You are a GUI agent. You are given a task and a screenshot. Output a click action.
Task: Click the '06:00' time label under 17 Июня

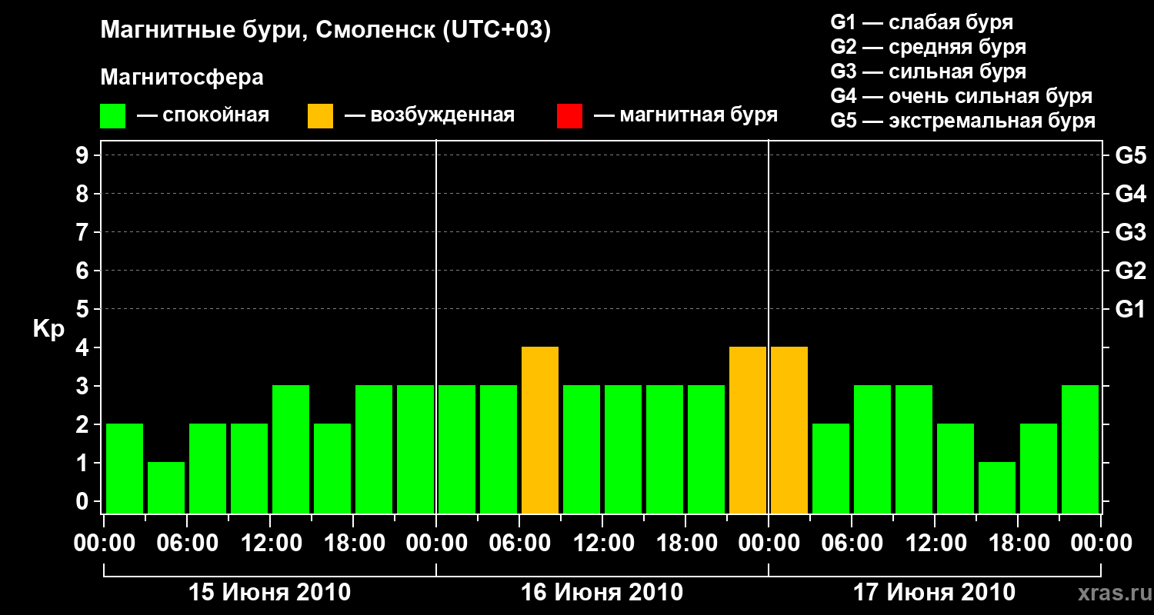tap(852, 544)
